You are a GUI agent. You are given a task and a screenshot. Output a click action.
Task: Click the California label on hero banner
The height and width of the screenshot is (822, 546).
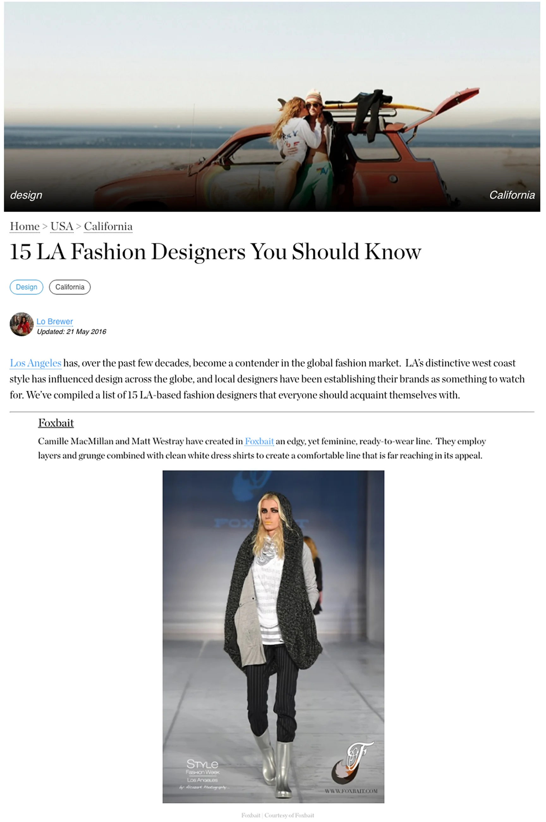512,195
